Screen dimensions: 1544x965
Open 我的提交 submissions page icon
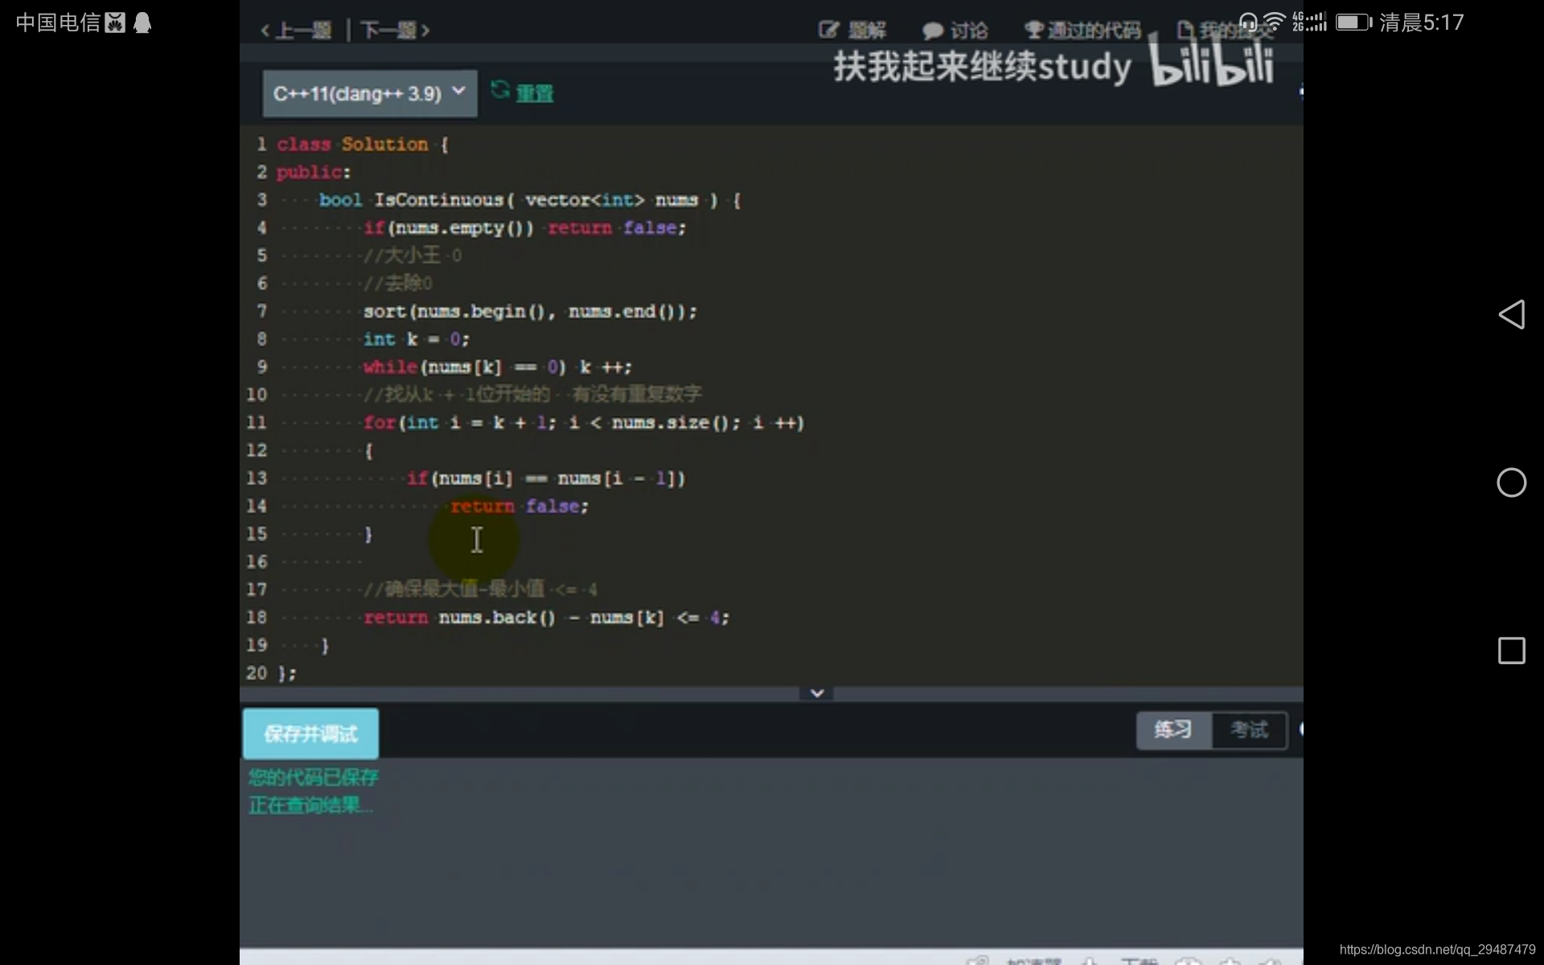click(x=1185, y=31)
